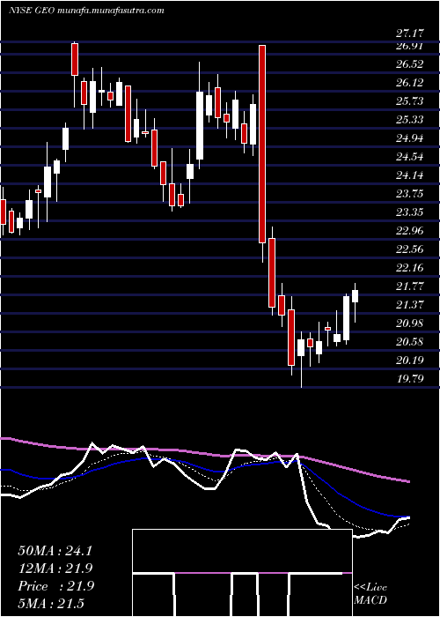
Task: Click the tall red candlestick dropping from 26.91
Action: [x=262, y=144]
